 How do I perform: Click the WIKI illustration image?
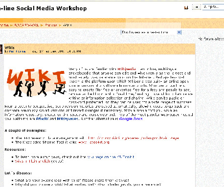pos(36,83)
